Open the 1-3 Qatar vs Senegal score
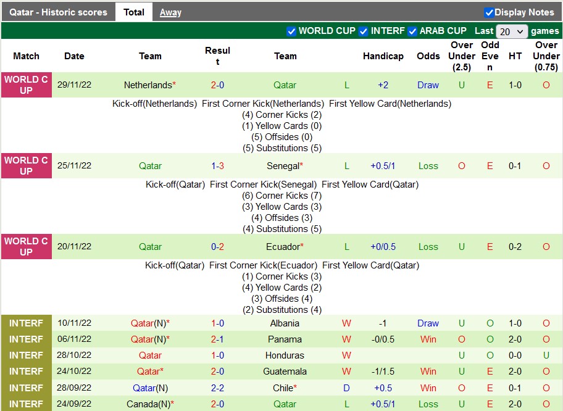Screen dimensions: 563x411 pyautogui.click(x=217, y=166)
